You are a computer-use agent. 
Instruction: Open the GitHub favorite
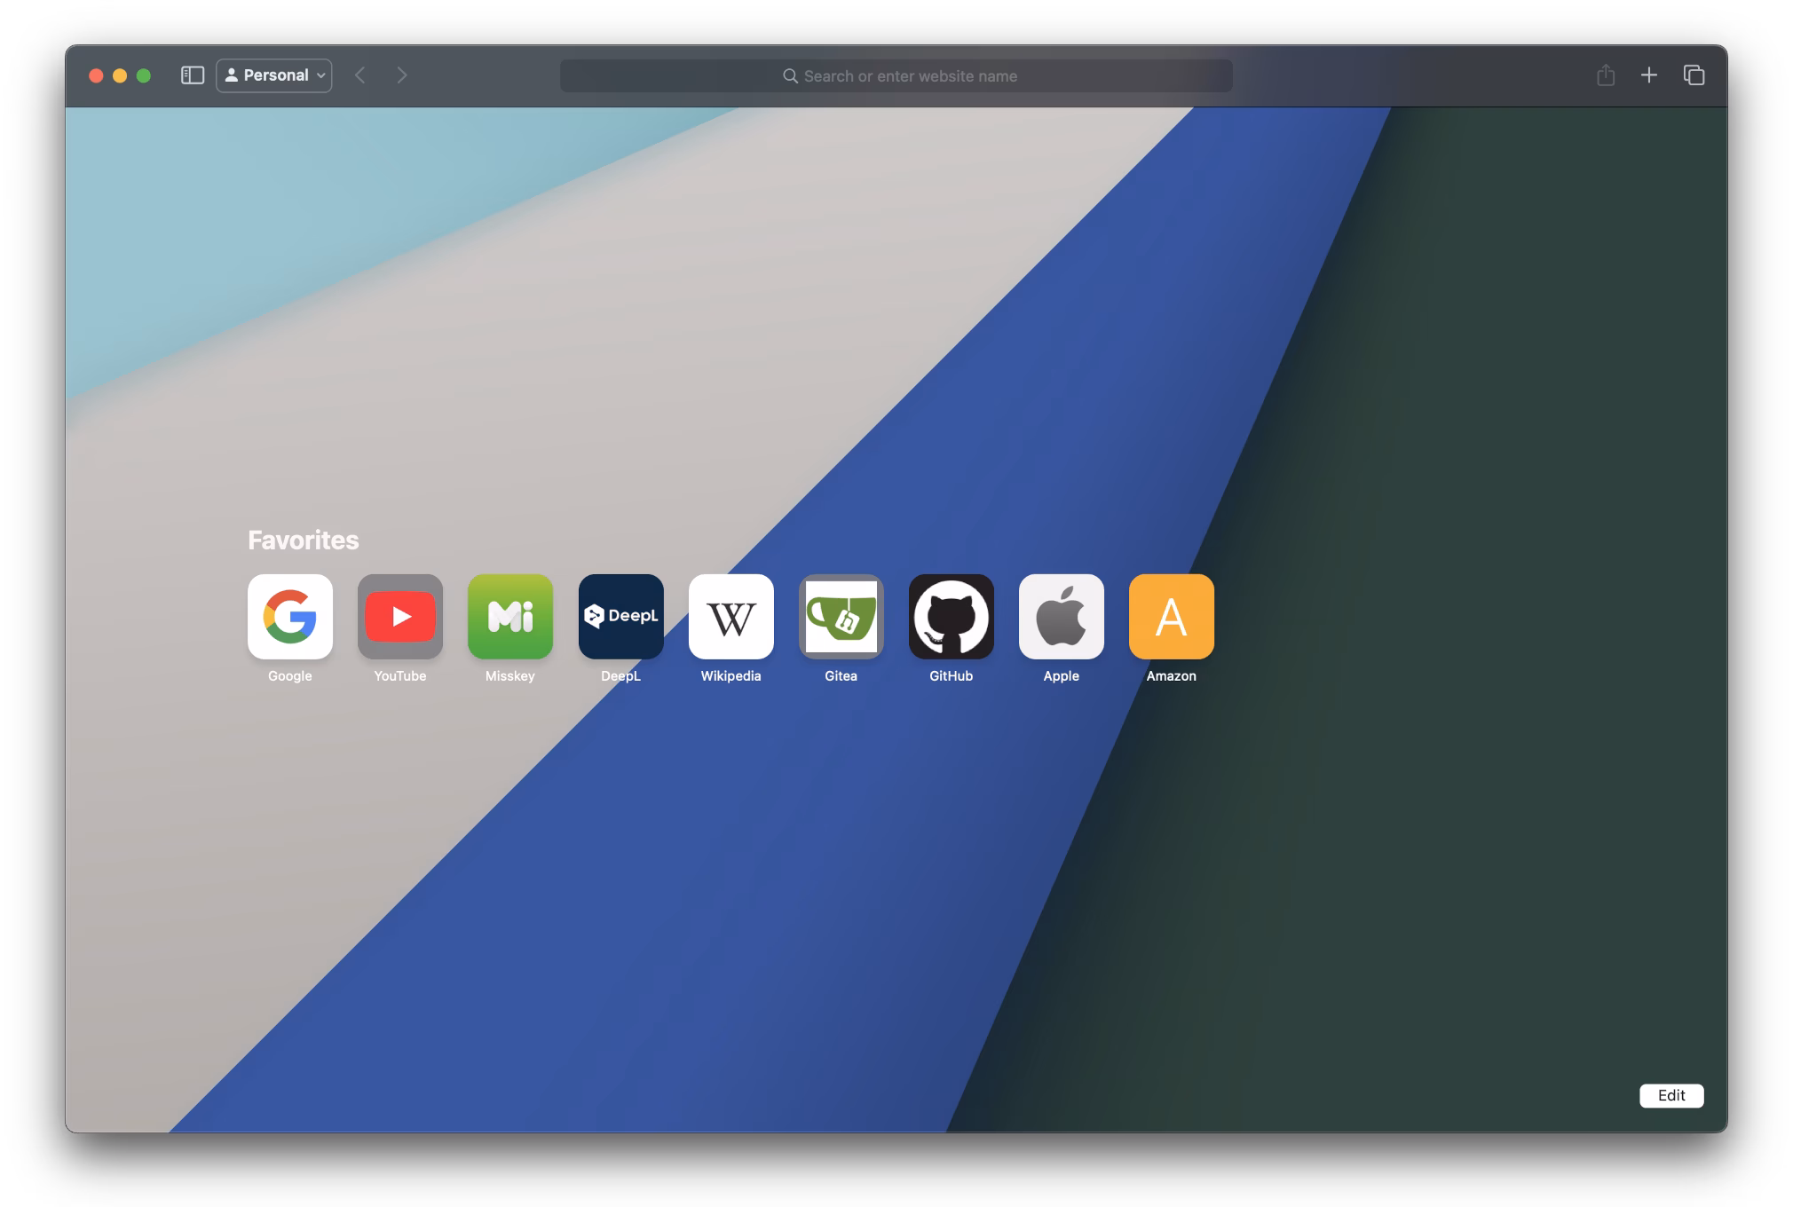coord(952,617)
